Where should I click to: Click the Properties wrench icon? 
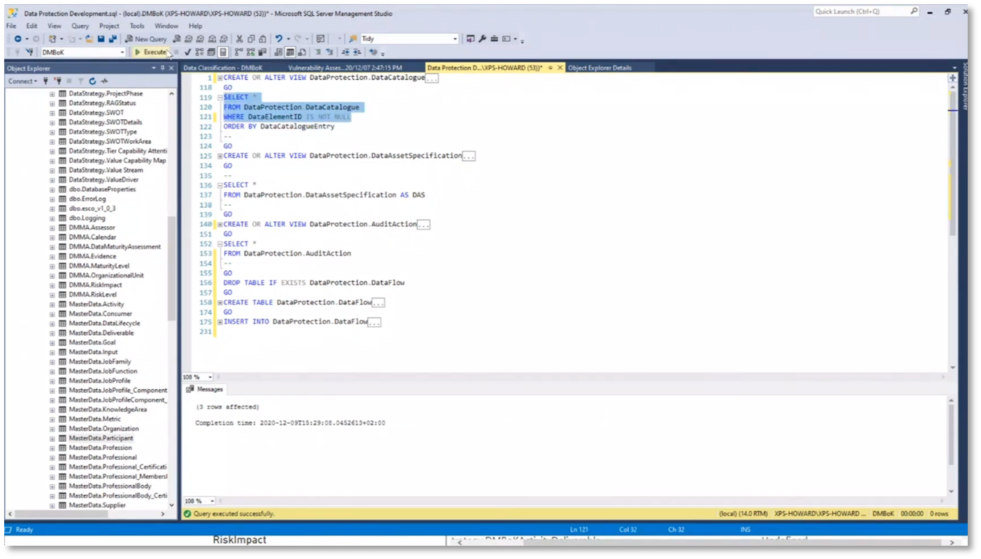click(482, 39)
